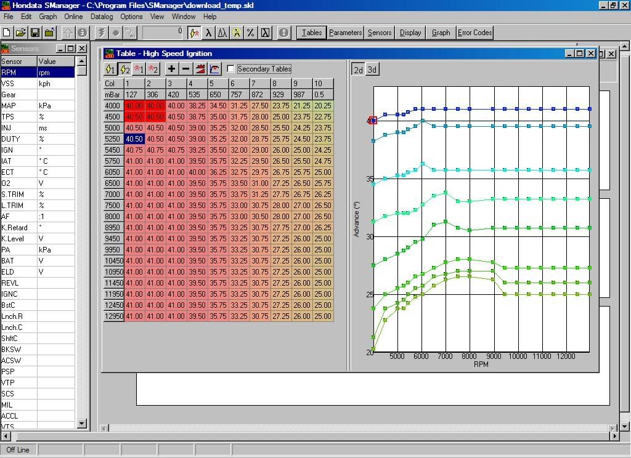631x458 pixels.
Task: Select the TPS sensor row
Action: tap(18, 117)
